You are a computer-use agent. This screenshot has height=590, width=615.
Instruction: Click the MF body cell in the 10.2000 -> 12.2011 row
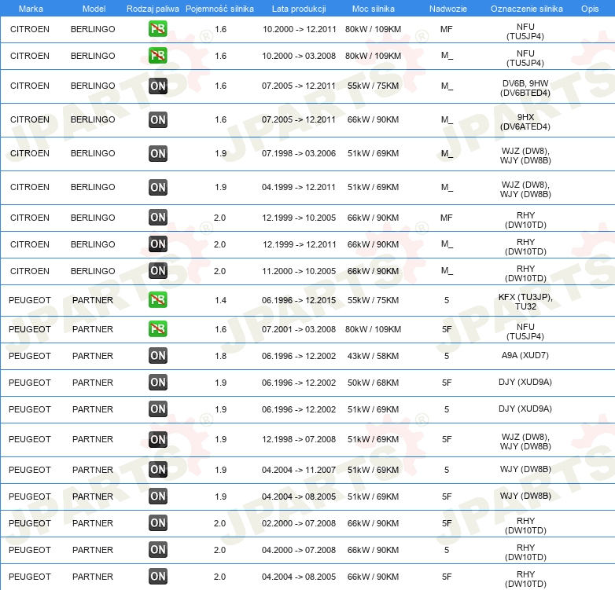[447, 29]
